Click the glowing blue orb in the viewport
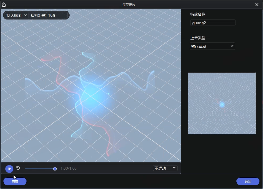 [92, 98]
